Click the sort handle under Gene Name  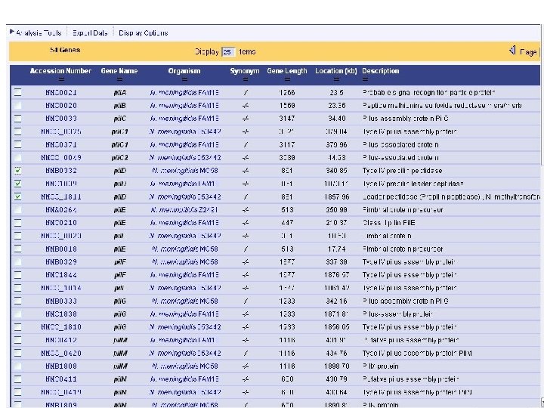[119, 79]
